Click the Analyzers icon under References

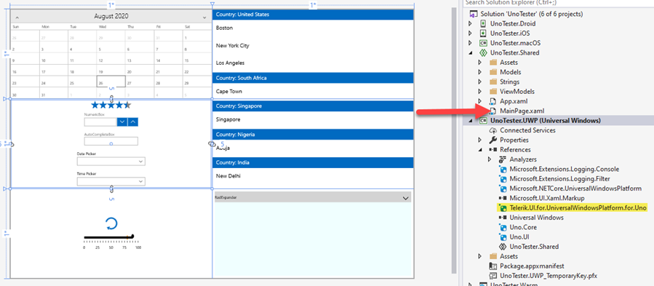[x=503, y=159]
